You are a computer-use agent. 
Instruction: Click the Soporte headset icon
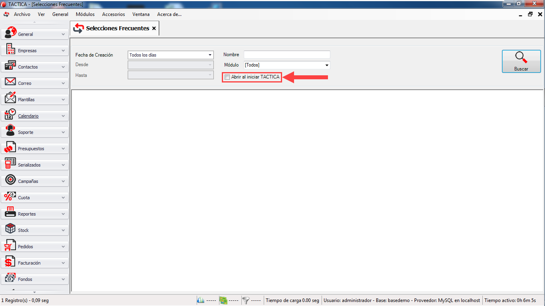click(10, 131)
